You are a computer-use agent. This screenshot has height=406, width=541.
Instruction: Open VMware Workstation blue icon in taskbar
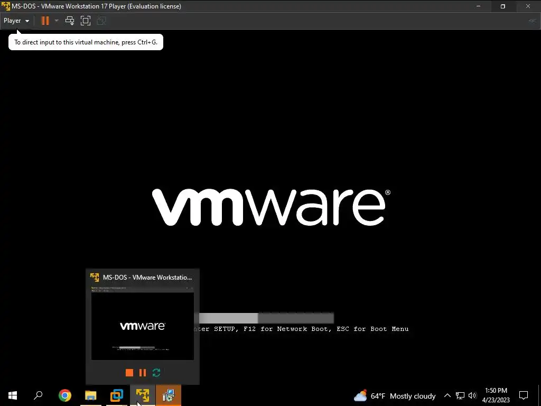click(x=117, y=395)
